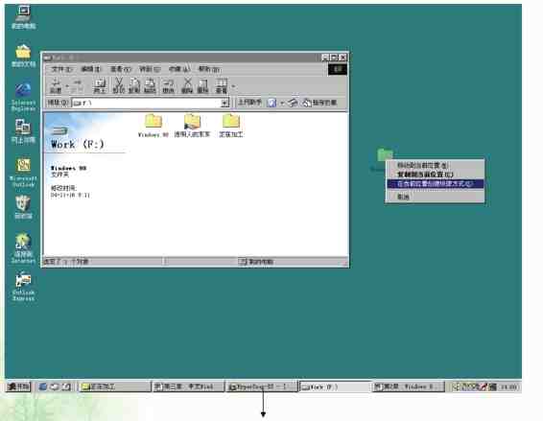Click the Undo (撤消) toolbar icon
This screenshot has width=543, height=421.
(x=168, y=85)
